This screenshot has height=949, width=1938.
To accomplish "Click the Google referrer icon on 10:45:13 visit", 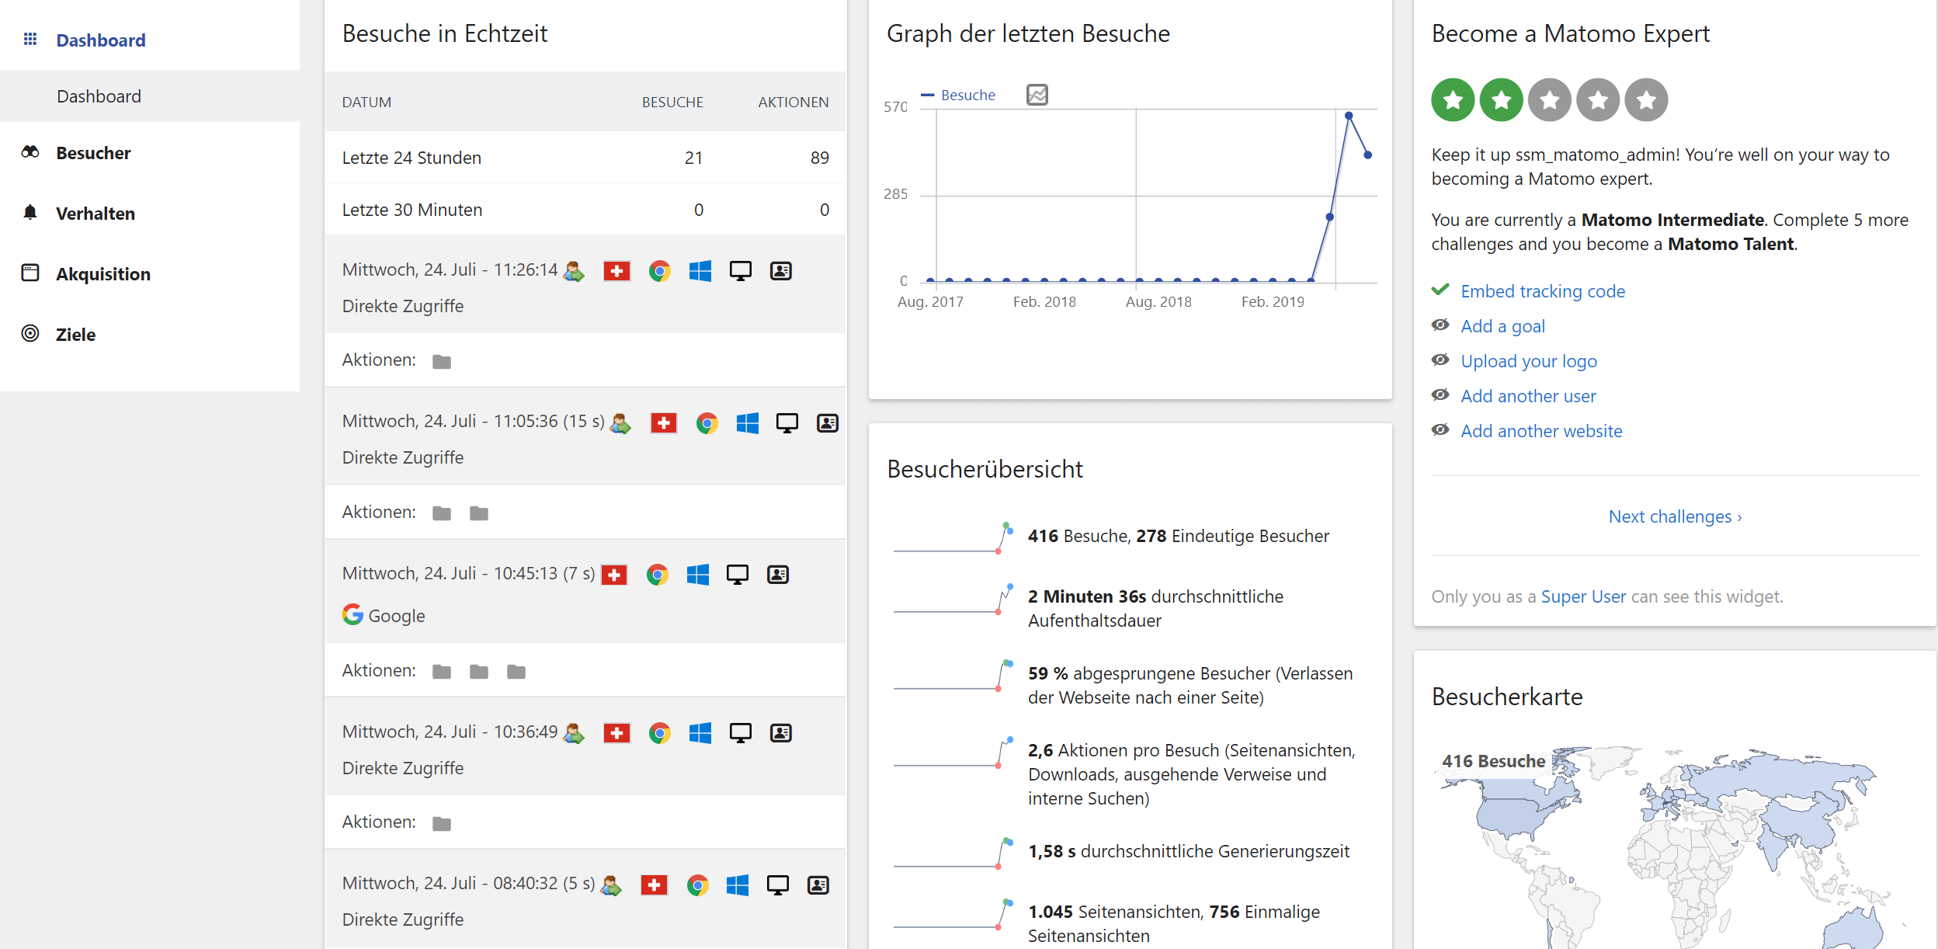I will tap(353, 614).
